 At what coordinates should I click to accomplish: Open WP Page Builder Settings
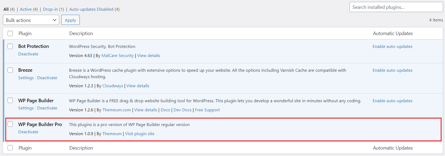(x=26, y=108)
